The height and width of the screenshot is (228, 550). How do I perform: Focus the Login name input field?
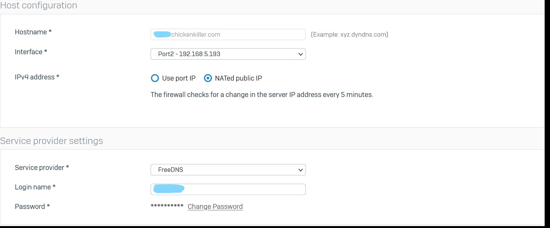coord(228,189)
